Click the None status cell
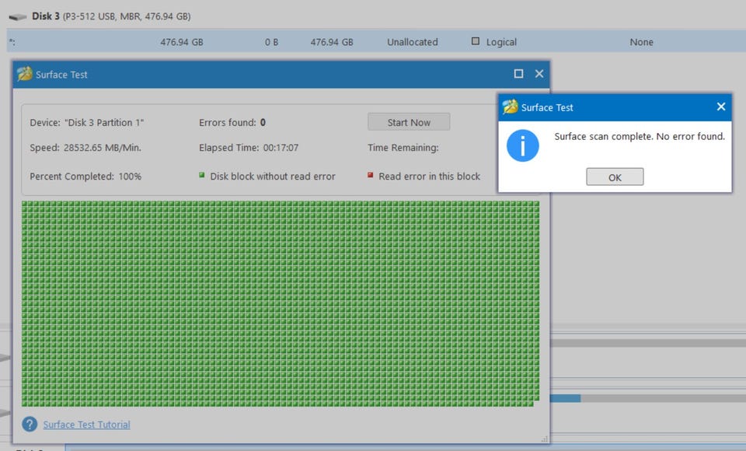 tap(641, 42)
